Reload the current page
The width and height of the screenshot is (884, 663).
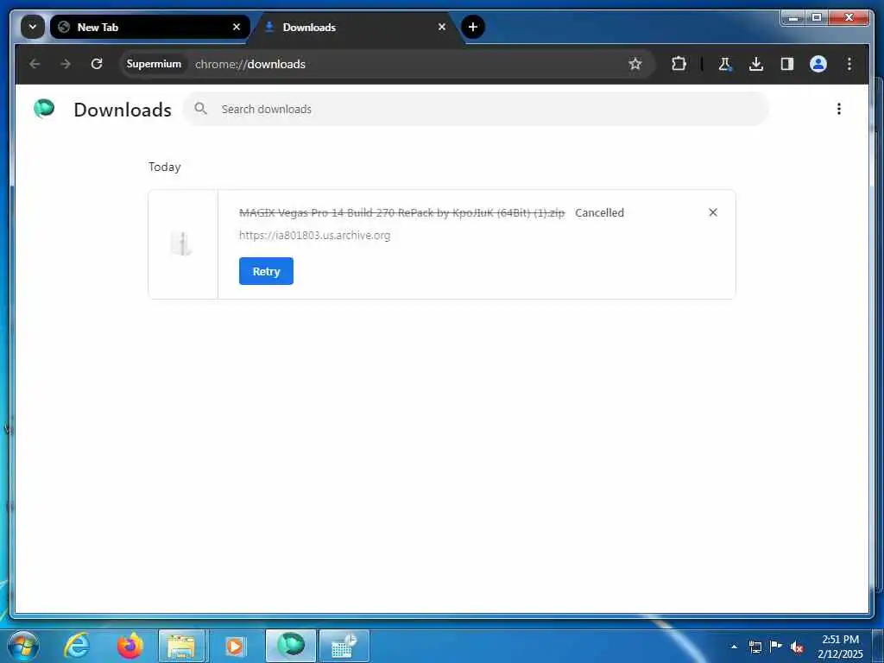pyautogui.click(x=97, y=64)
